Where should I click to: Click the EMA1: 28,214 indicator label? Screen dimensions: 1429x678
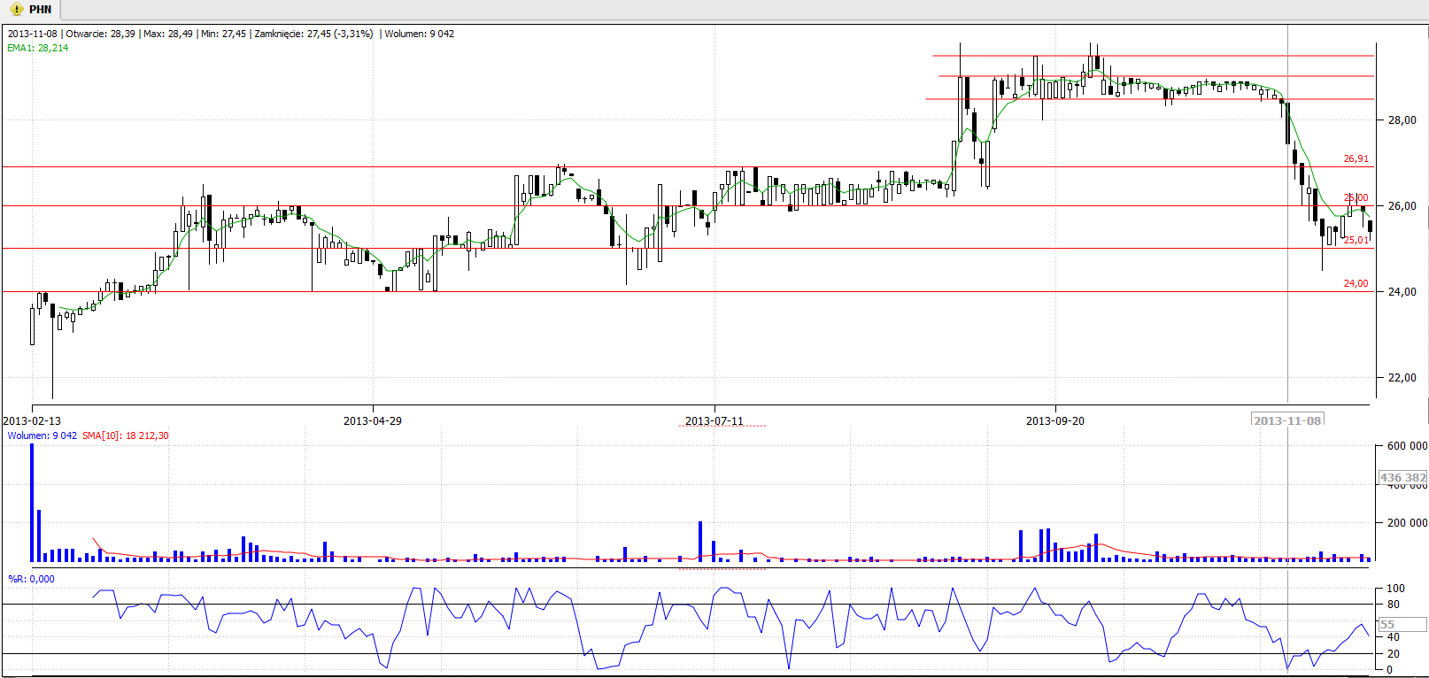37,48
